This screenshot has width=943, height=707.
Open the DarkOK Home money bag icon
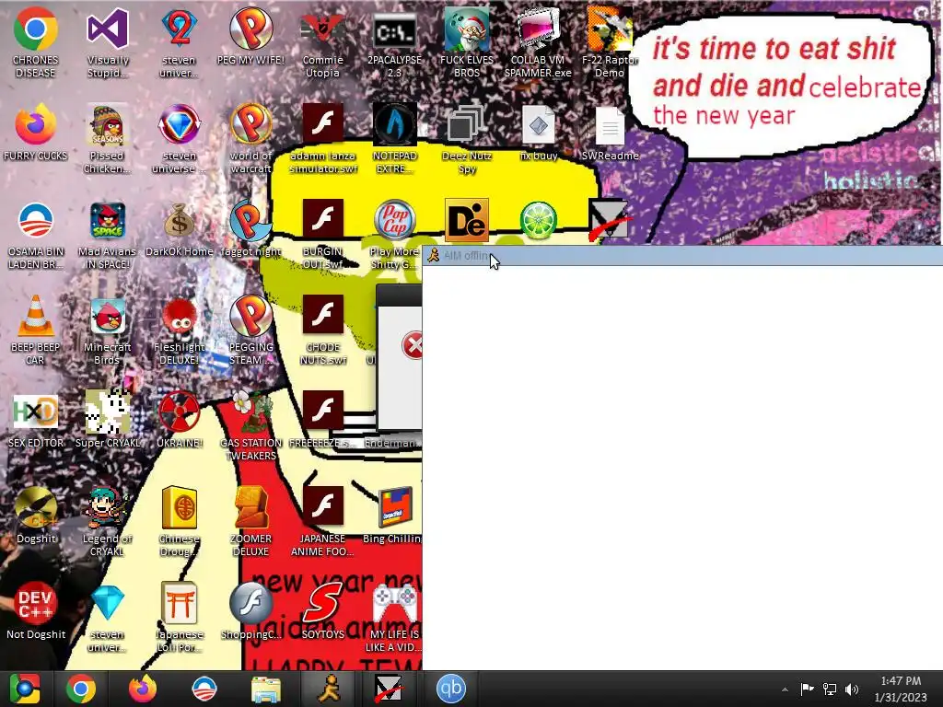click(180, 221)
